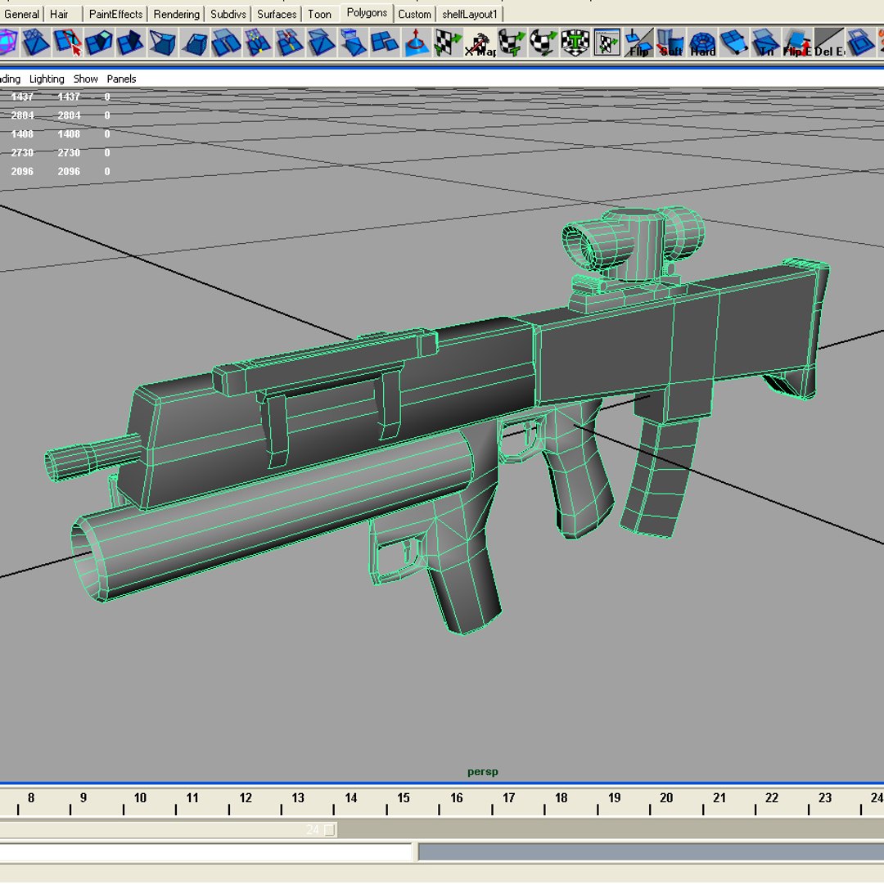Click the nested square offset face icon

point(860,43)
